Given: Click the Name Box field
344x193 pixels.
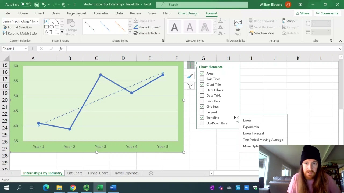Looking at the screenshot, I should coord(12,49).
